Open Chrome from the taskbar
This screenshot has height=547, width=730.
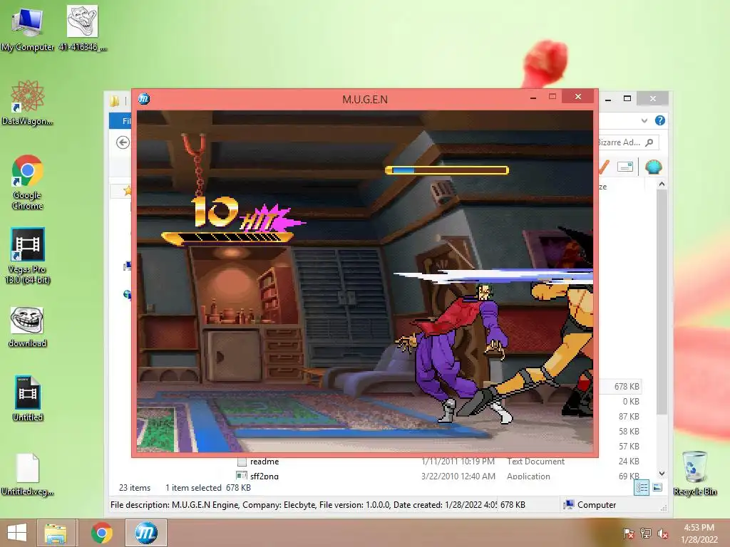coord(102,533)
